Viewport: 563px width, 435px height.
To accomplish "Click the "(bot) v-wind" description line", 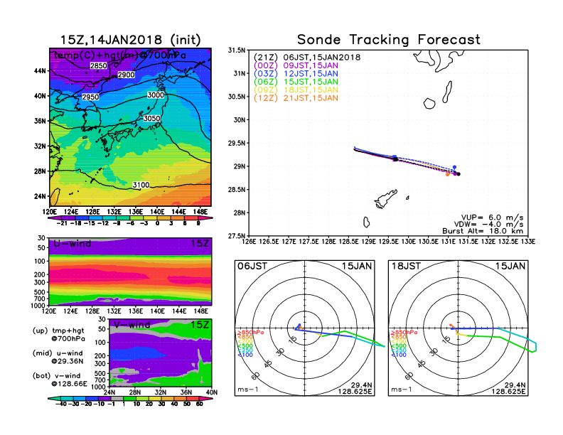I will click(x=56, y=376).
